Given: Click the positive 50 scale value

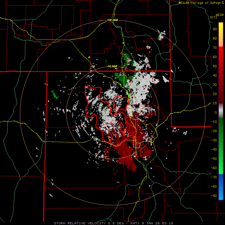Looking at the screenshot, I should pyautogui.click(x=215, y=66).
